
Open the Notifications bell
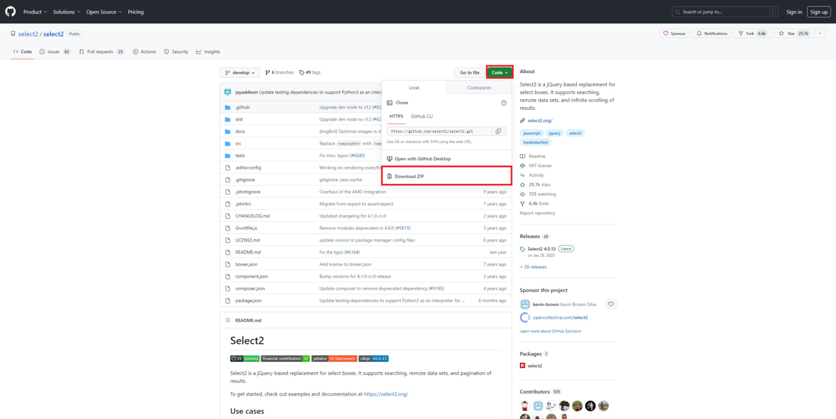(711, 33)
